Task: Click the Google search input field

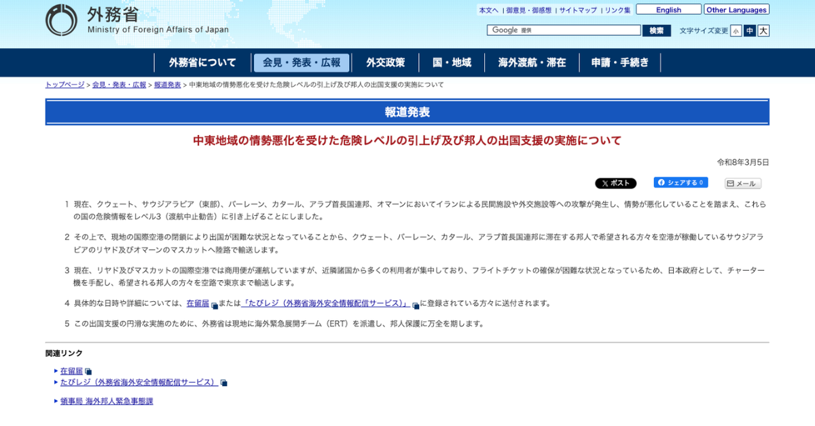Action: (564, 31)
